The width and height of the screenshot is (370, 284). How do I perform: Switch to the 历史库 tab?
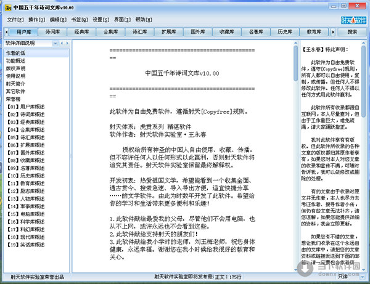tap(285, 32)
